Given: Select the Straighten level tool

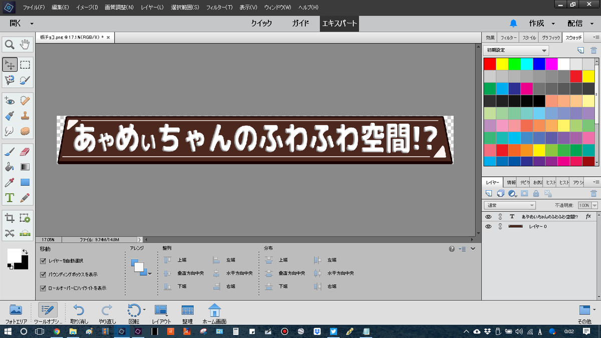Looking at the screenshot, I should [x=25, y=233].
